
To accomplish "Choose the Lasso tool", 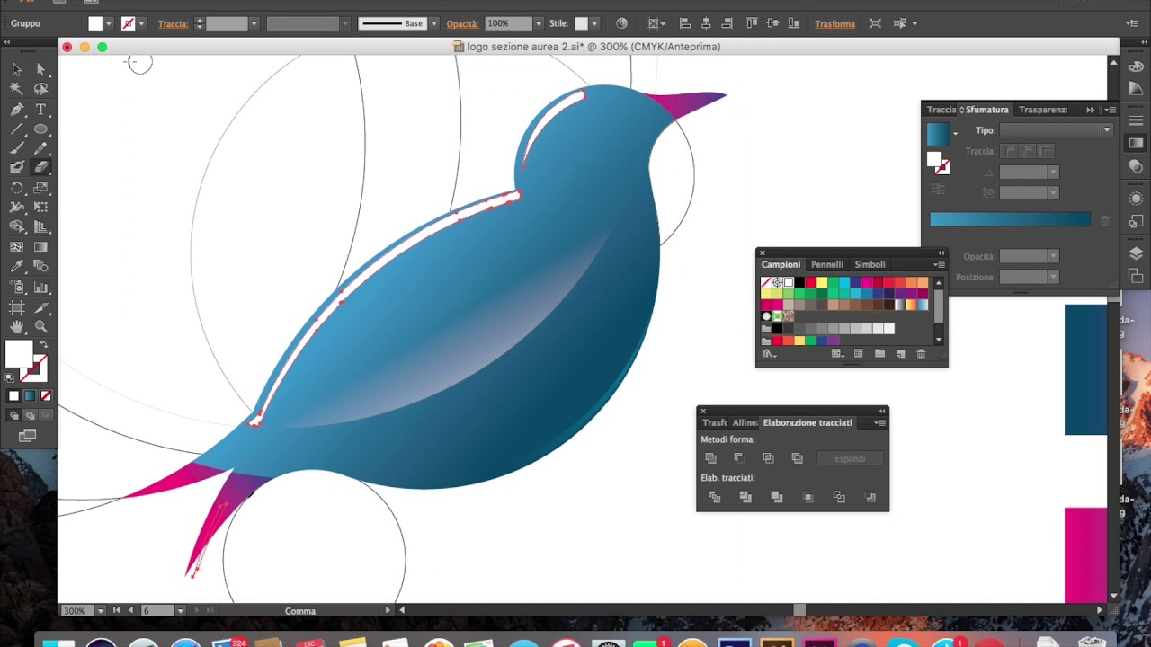I will [40, 89].
